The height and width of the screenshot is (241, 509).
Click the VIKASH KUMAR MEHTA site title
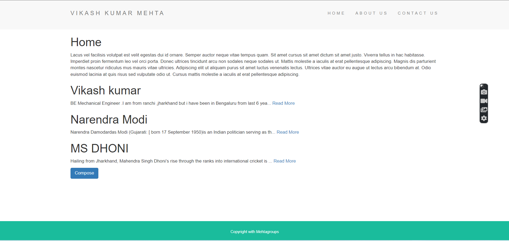[x=117, y=13]
